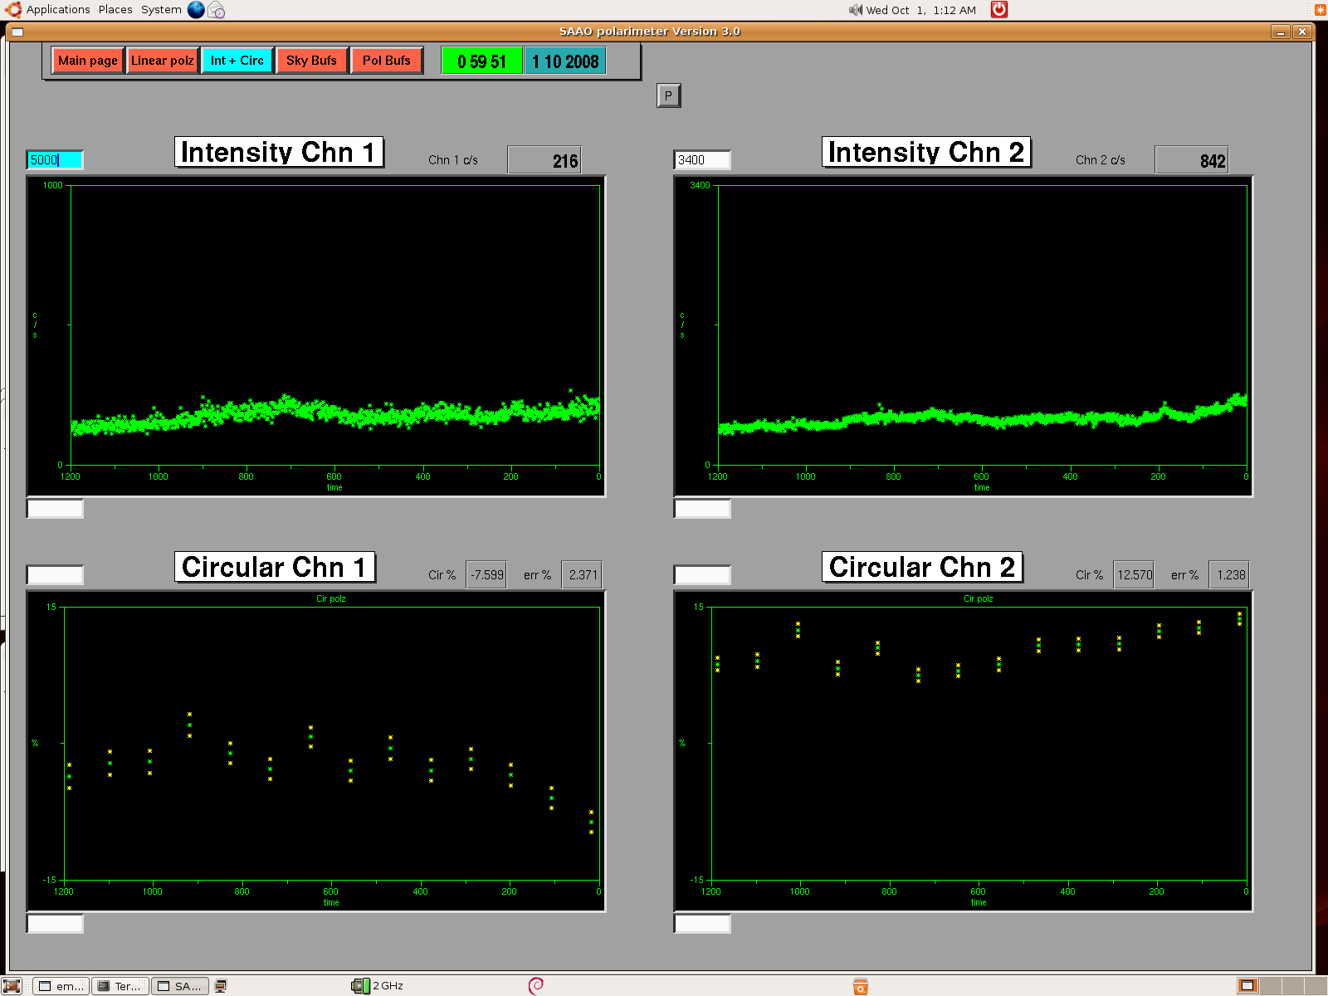The width and height of the screenshot is (1328, 996).
Task: Click the empty field above Circular Chn 2 plot
Action: (702, 574)
